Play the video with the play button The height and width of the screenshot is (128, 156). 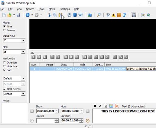tap(33, 57)
